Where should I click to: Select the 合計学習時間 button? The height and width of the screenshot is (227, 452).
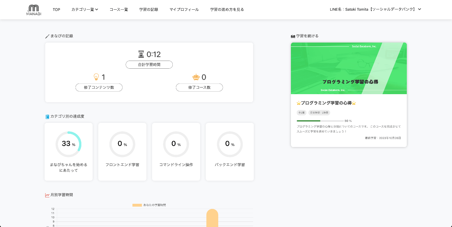149,64
